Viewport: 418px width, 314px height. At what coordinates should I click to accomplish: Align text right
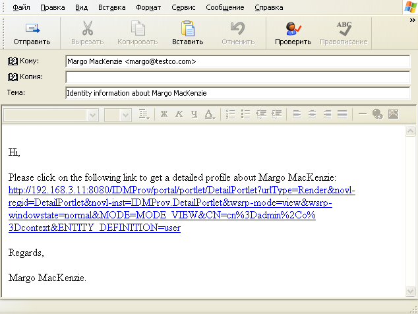327,114
